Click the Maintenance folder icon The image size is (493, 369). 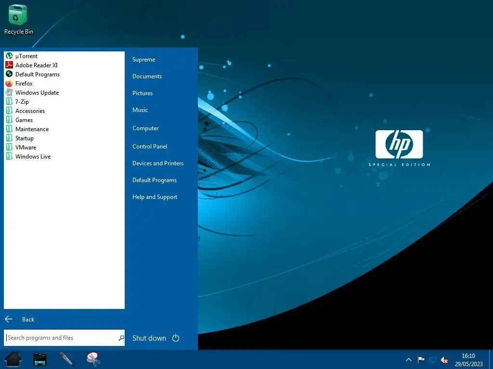pos(9,129)
